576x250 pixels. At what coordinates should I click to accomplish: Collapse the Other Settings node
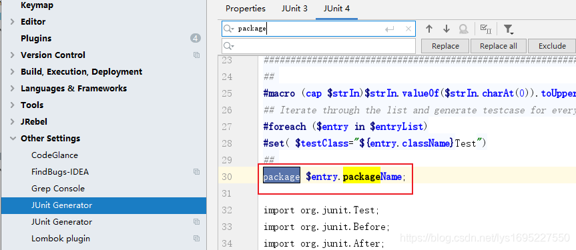pyautogui.click(x=13, y=139)
